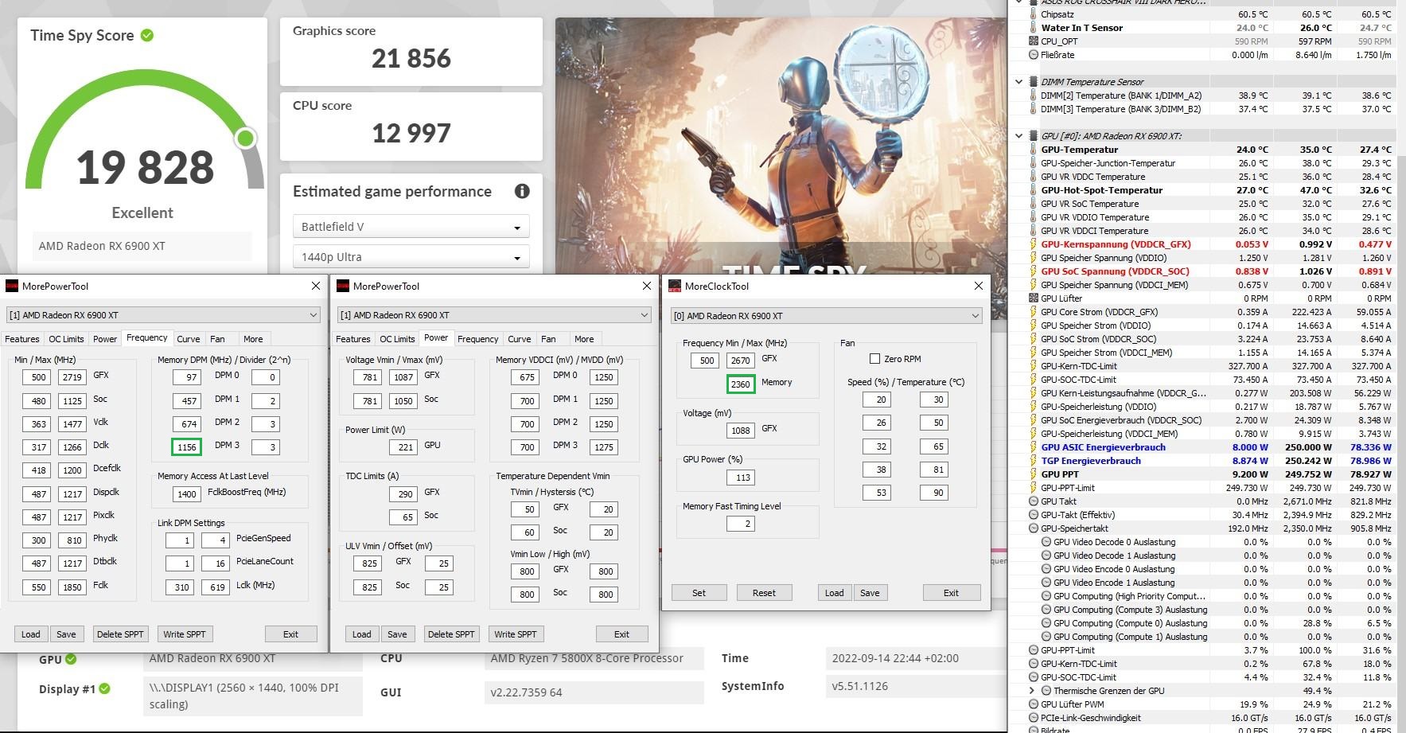Click the circle icon for GPU-Speichertakt row

(1034, 528)
